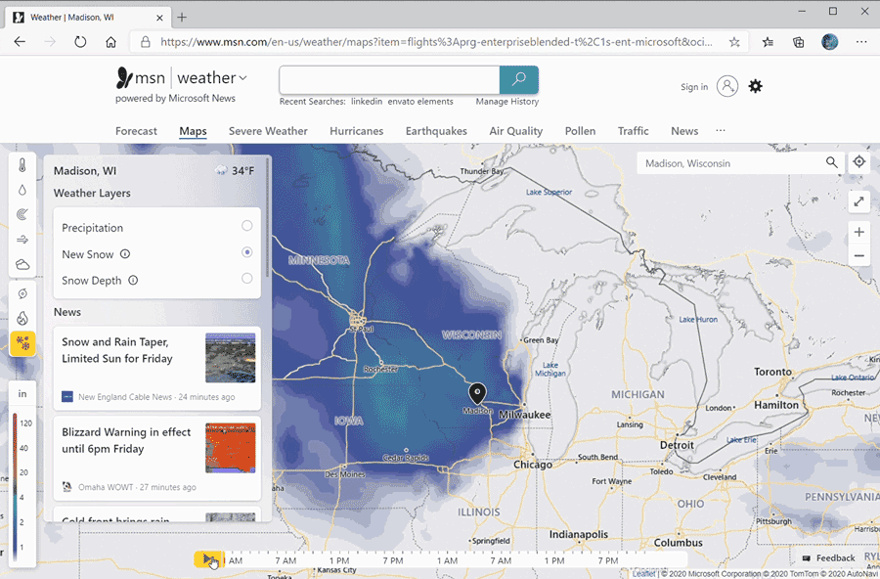Open the Air Quality tab
The height and width of the screenshot is (579, 880).
515,131
